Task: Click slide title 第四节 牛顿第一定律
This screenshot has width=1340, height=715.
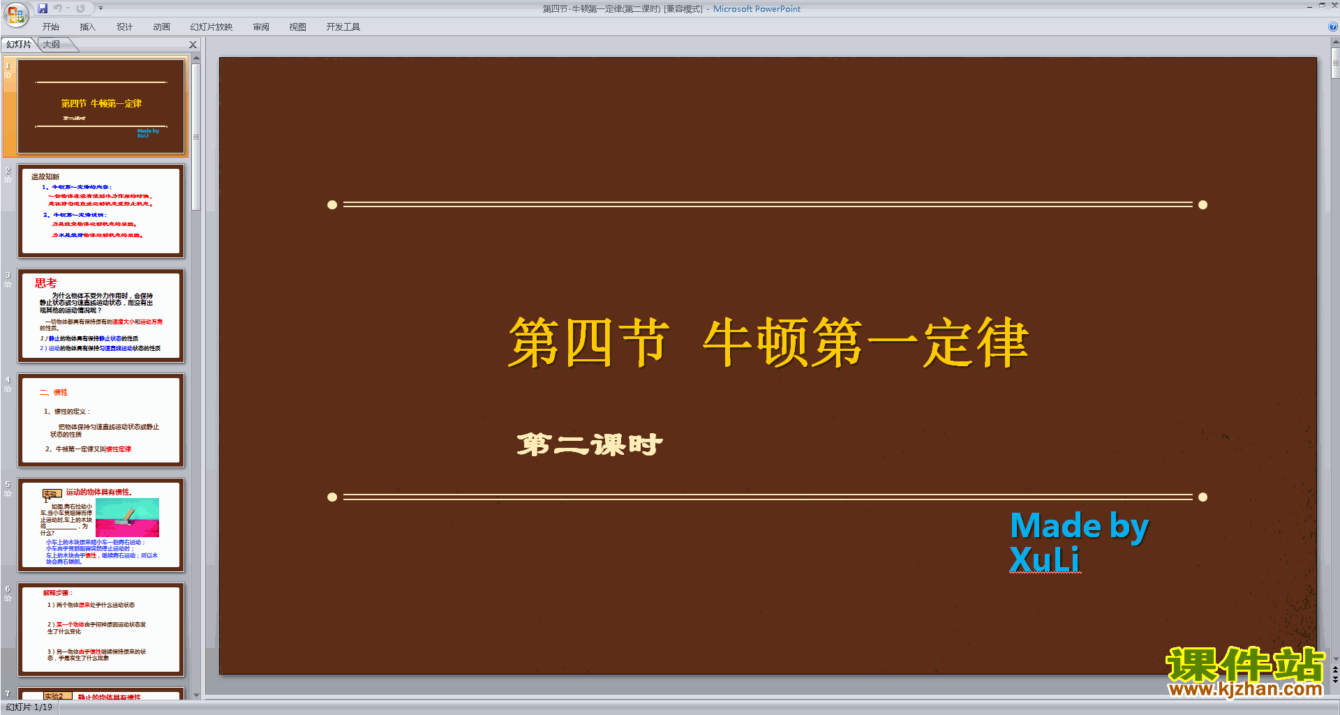Action: (x=768, y=343)
